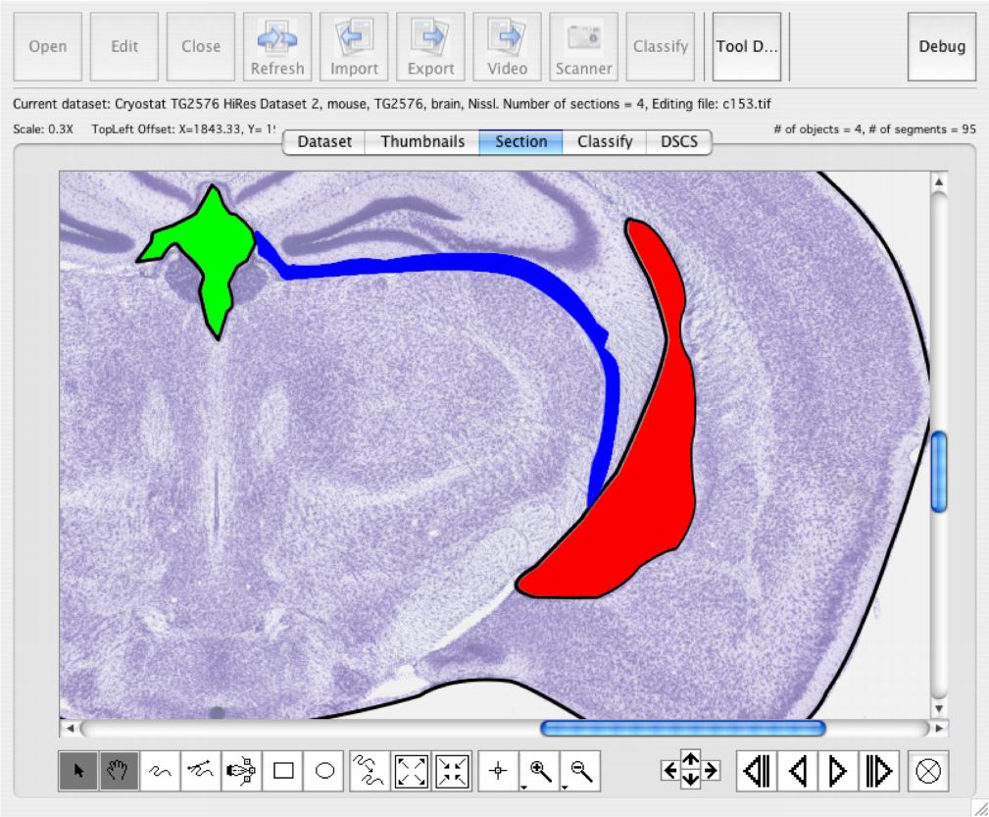Jump to the last section
Viewport: 989px width, 817px height.
[x=879, y=772]
